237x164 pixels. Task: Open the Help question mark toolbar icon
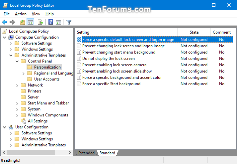coord(51,22)
